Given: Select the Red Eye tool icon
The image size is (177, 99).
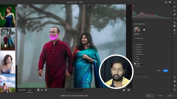Looking at the screenshot, I should [x=175, y=23].
